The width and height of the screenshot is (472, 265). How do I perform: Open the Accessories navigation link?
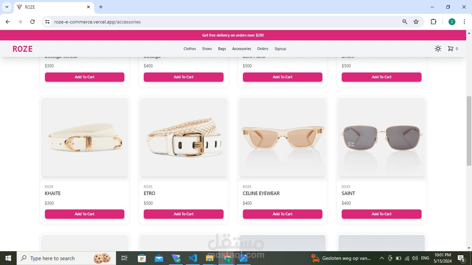[242, 49]
